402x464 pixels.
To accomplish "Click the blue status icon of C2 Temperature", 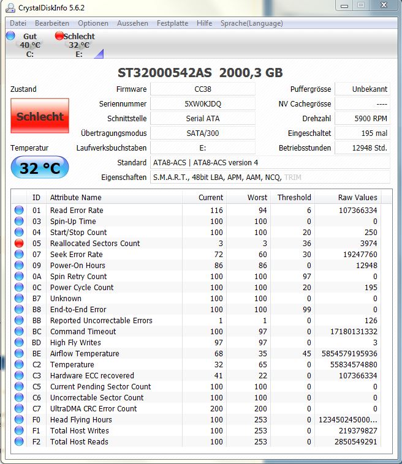I will pyautogui.click(x=19, y=364).
